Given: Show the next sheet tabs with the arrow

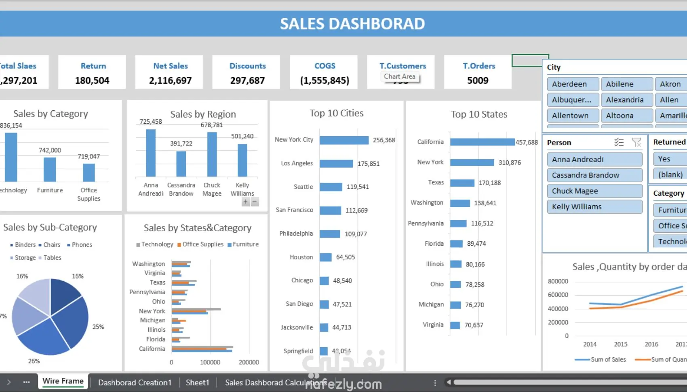Looking at the screenshot, I should tap(9, 382).
